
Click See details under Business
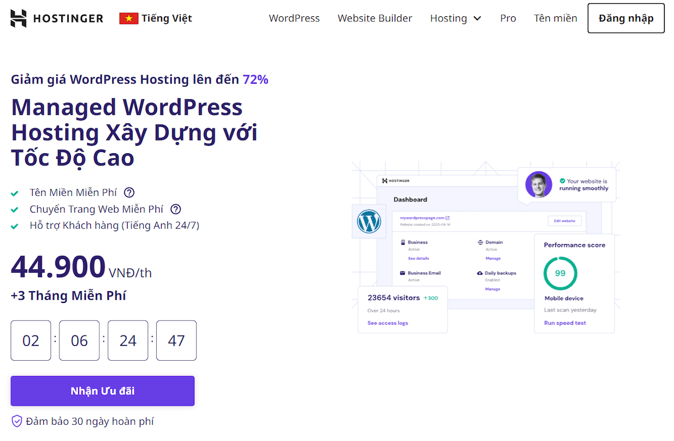pyautogui.click(x=418, y=258)
